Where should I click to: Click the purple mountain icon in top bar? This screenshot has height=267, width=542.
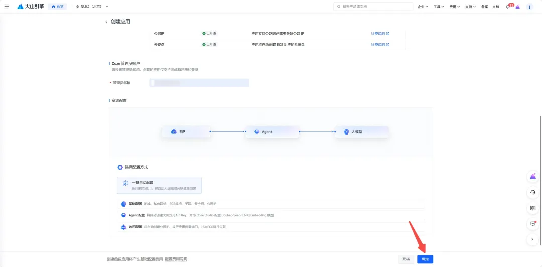click(518, 6)
